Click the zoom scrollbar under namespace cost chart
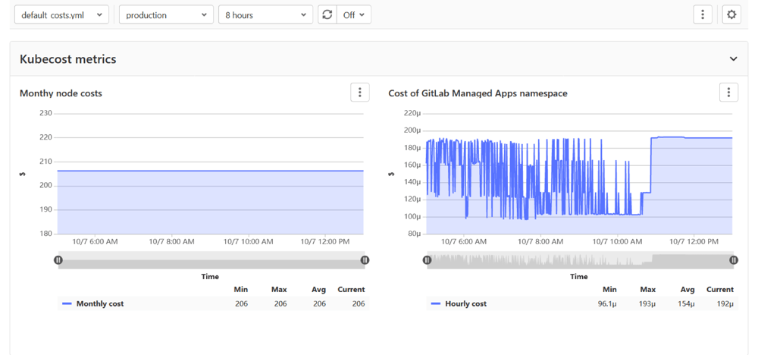Image resolution: width=758 pixels, height=355 pixels. (x=579, y=260)
